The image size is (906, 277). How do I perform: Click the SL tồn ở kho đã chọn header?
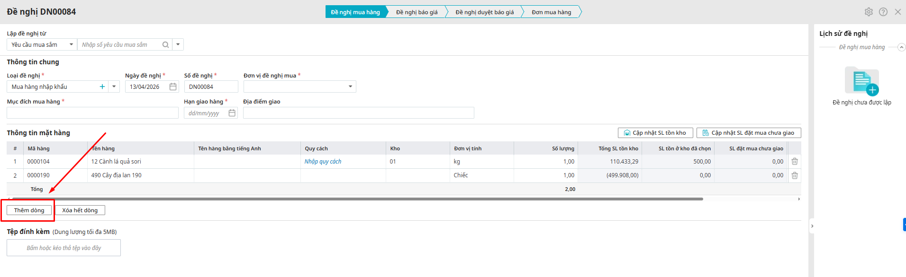click(x=678, y=148)
